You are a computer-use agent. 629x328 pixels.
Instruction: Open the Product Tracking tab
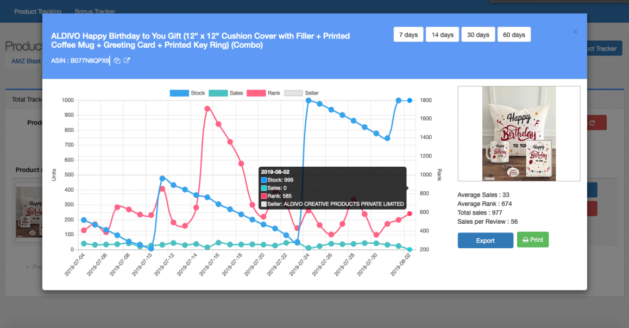[37, 11]
